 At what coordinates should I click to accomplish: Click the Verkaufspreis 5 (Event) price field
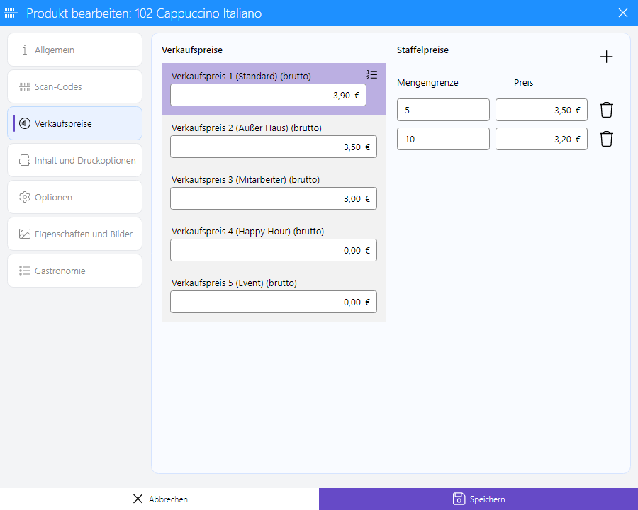pos(274,302)
